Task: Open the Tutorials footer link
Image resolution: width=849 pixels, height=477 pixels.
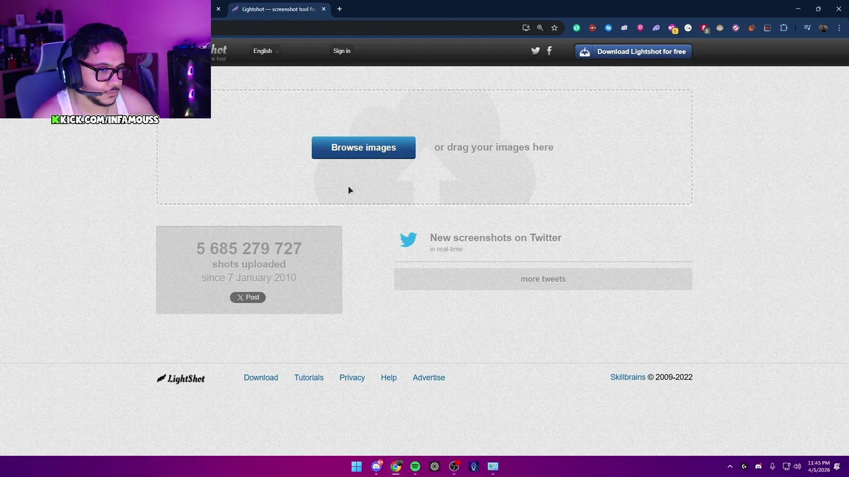Action: 309,378
